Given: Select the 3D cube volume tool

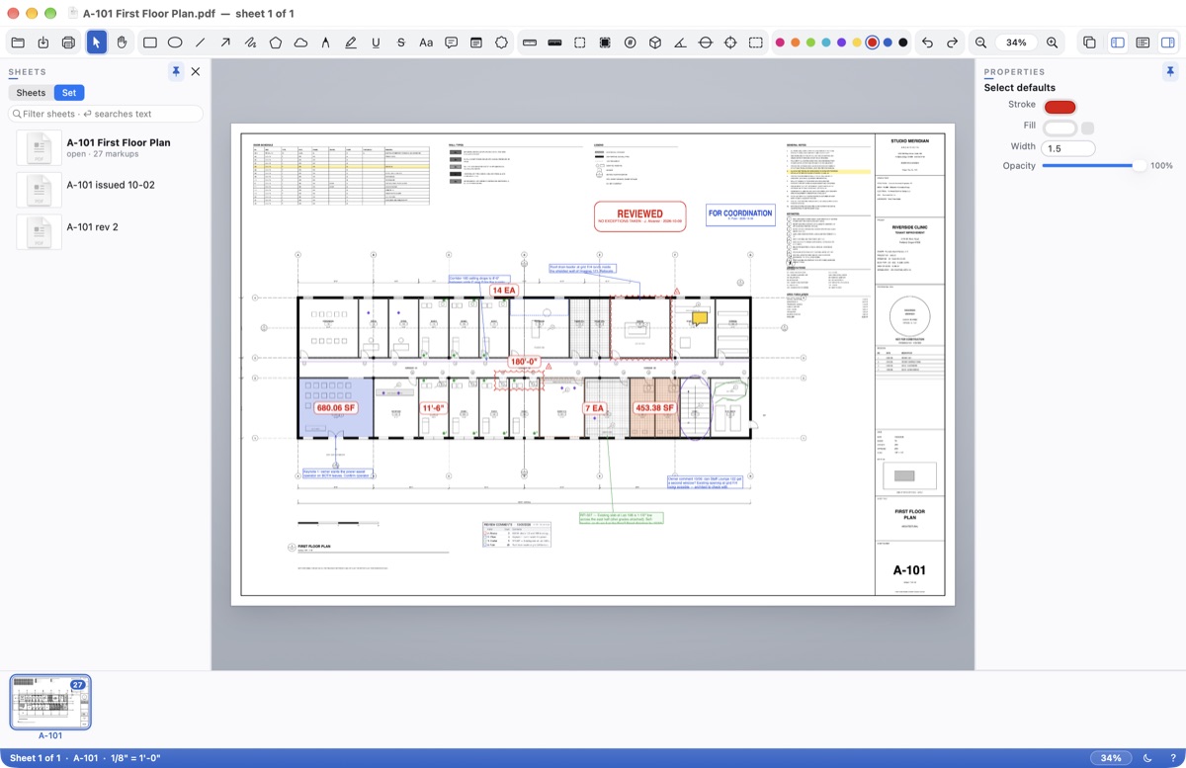Looking at the screenshot, I should 654,43.
